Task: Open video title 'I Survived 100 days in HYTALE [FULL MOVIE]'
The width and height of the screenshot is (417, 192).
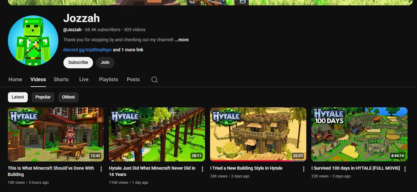Action: 355,168
